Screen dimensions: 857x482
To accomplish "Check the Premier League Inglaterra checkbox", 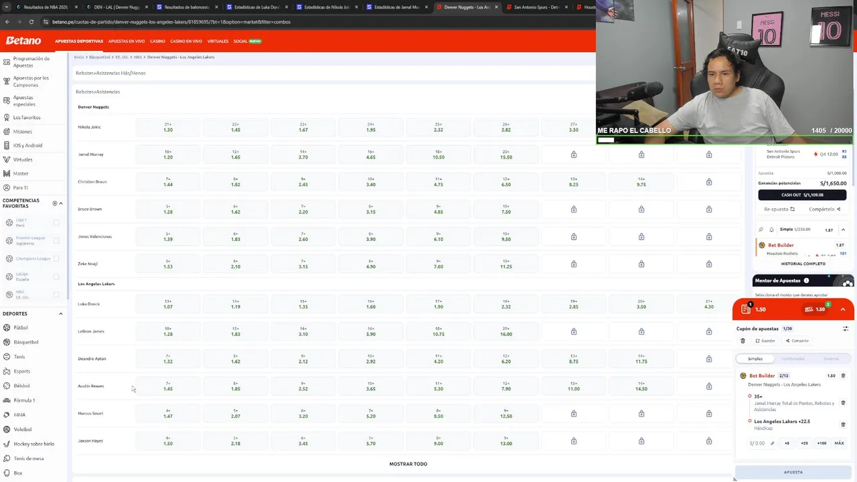I will (x=56, y=240).
